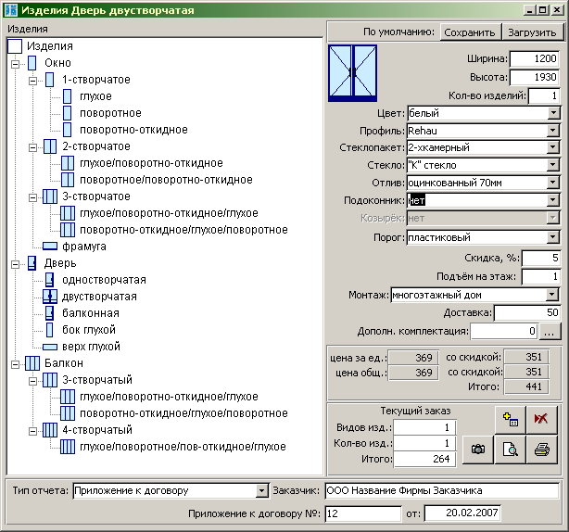
Task: Click the delete item red X icon
Action: pyautogui.click(x=541, y=420)
